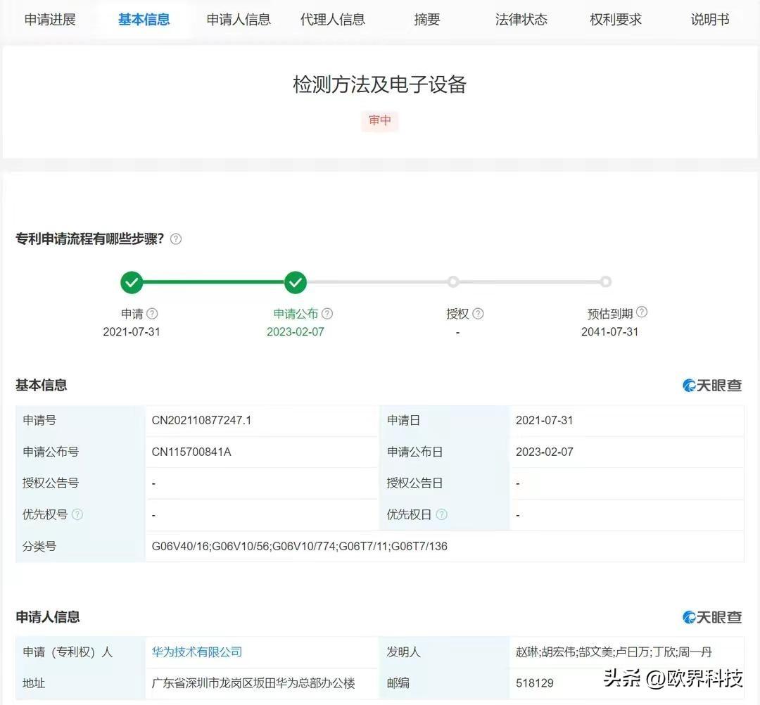Viewport: 760px width, 705px height.
Task: Open the 法律状态 tab
Action: tap(521, 20)
